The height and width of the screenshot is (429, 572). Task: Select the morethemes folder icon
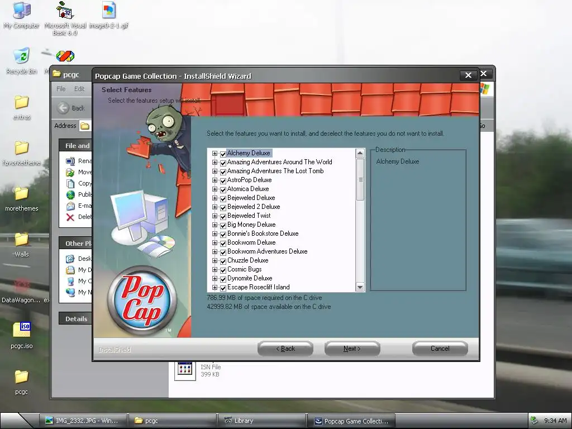coord(22,194)
